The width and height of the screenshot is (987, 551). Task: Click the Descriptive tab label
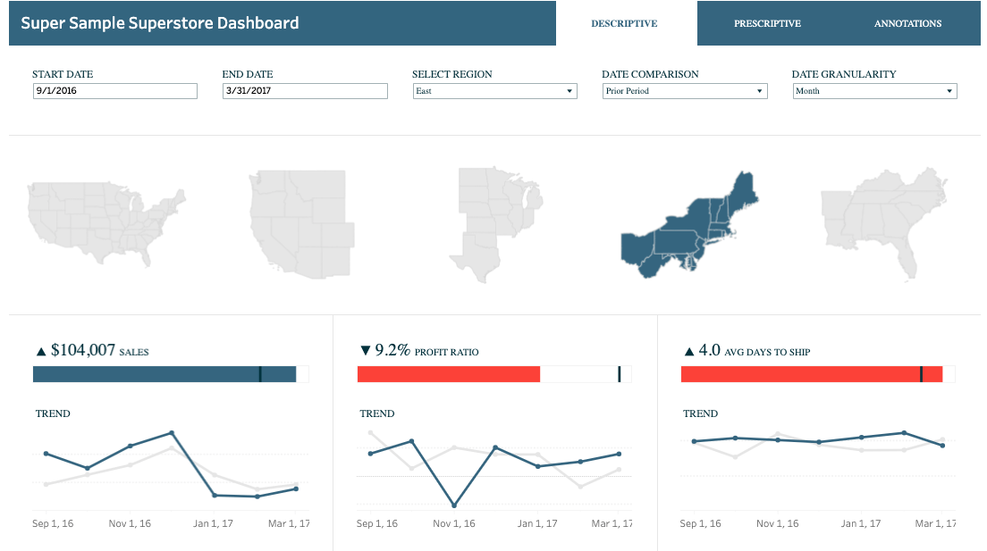pyautogui.click(x=623, y=23)
